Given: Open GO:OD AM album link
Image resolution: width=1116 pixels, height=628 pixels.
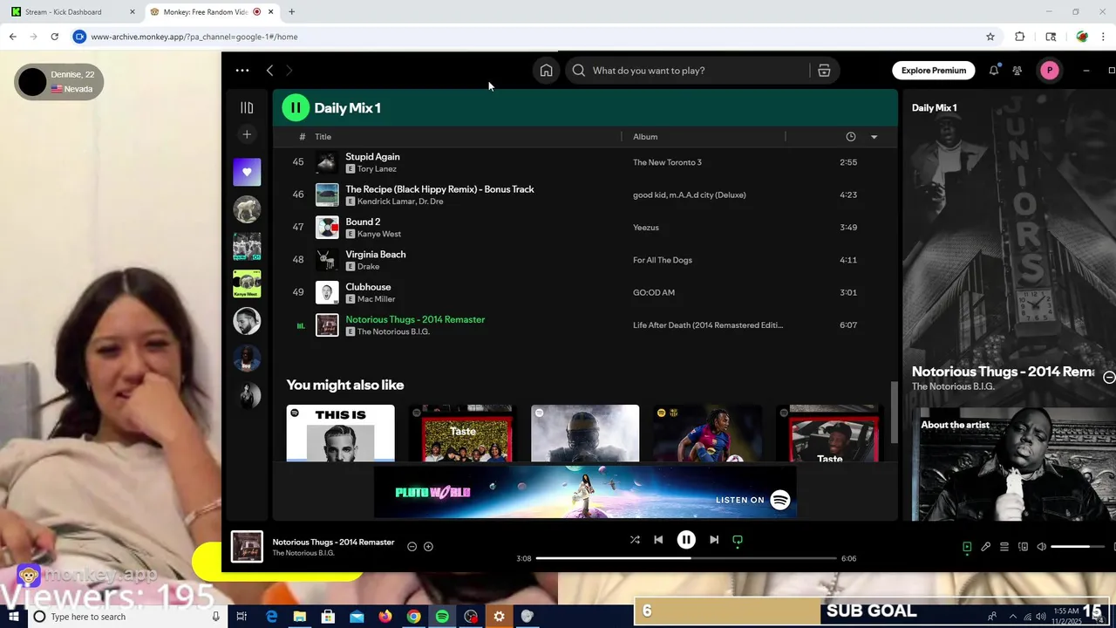Looking at the screenshot, I should coord(654,292).
